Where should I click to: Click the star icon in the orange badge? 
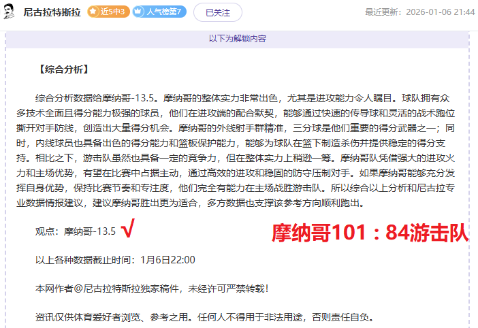pyautogui.click(x=94, y=12)
